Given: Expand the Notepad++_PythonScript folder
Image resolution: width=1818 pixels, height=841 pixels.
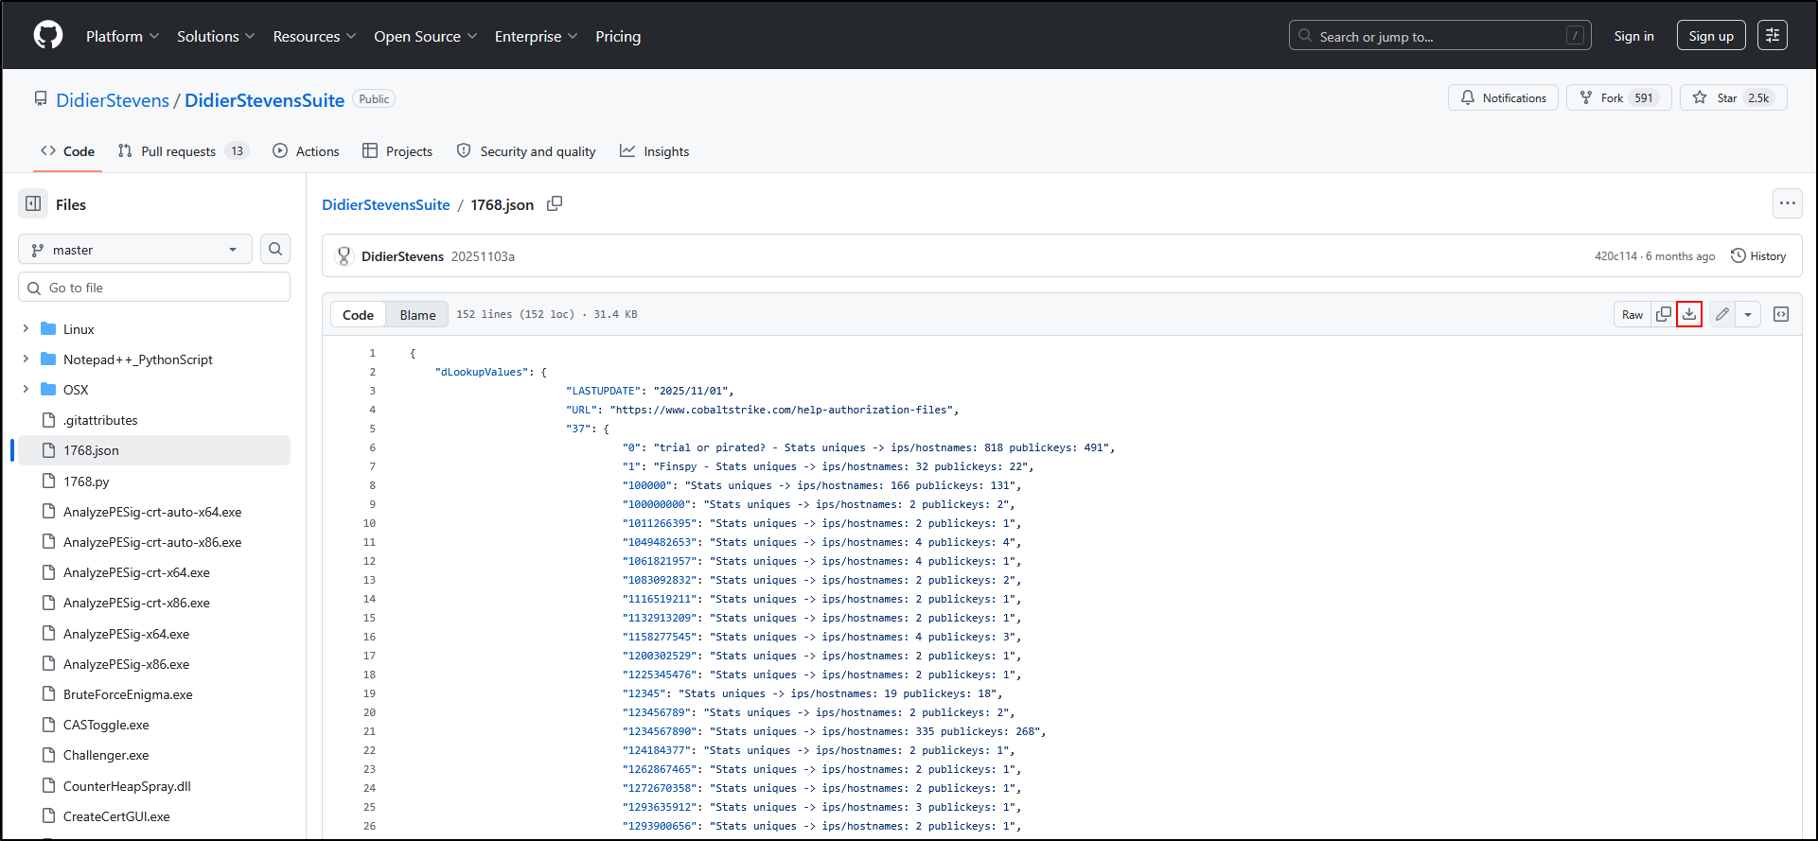Looking at the screenshot, I should pos(26,359).
